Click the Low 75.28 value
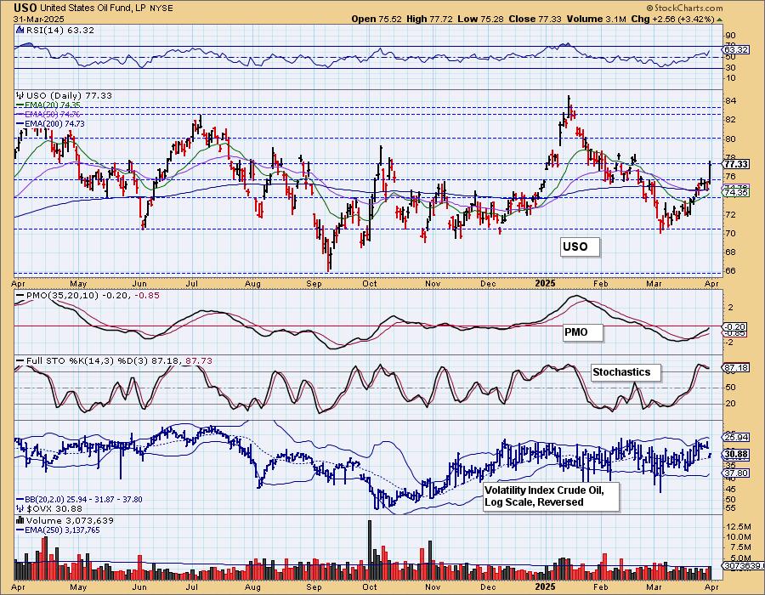 pos(480,19)
